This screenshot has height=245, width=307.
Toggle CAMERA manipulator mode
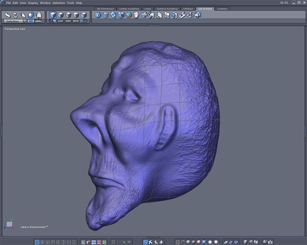tap(38, 21)
